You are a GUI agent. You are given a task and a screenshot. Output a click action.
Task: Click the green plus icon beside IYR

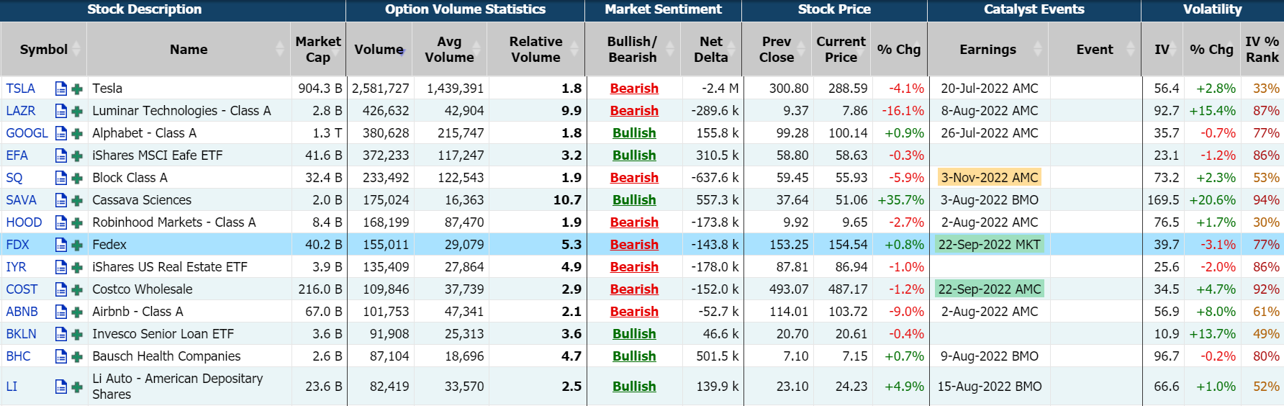coord(77,268)
